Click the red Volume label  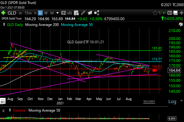tap(19, 110)
